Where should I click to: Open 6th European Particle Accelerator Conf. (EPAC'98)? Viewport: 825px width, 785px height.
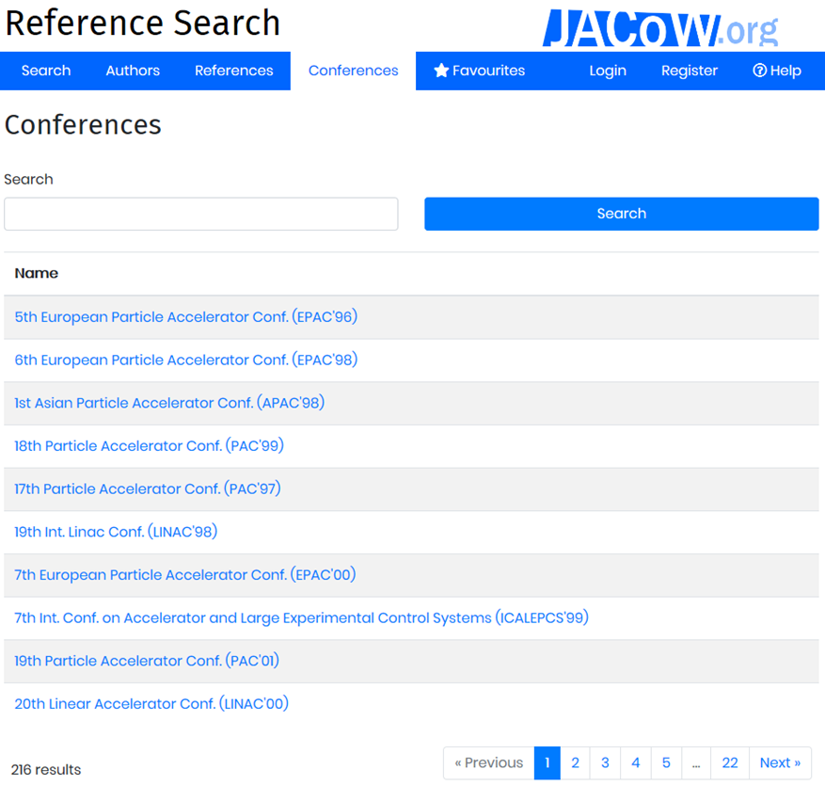[x=185, y=360]
